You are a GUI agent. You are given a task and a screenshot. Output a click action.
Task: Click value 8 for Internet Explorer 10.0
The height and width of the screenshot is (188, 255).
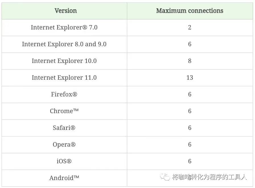(190, 61)
